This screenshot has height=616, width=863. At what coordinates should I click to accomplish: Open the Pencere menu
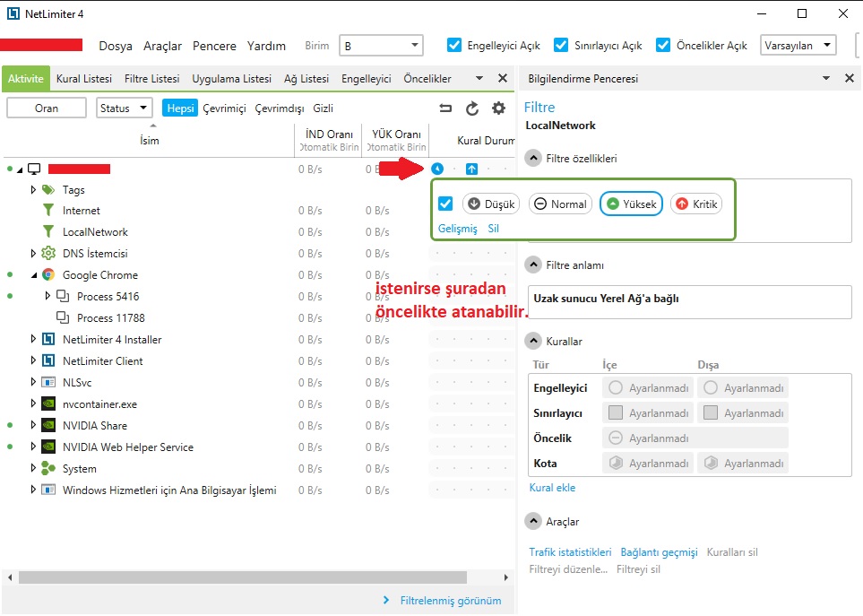(x=214, y=46)
